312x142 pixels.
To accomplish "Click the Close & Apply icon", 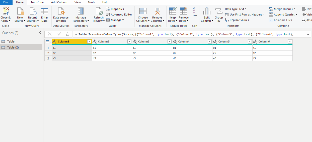I will tap(6, 11).
